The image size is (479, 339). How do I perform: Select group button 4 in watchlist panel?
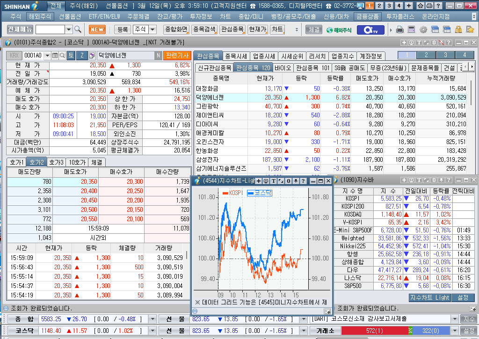[x=464, y=55]
